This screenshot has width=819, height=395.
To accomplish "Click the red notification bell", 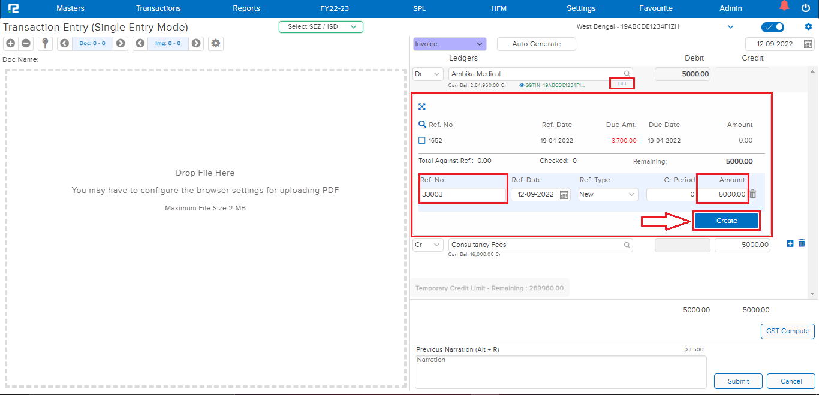I will point(784,7).
